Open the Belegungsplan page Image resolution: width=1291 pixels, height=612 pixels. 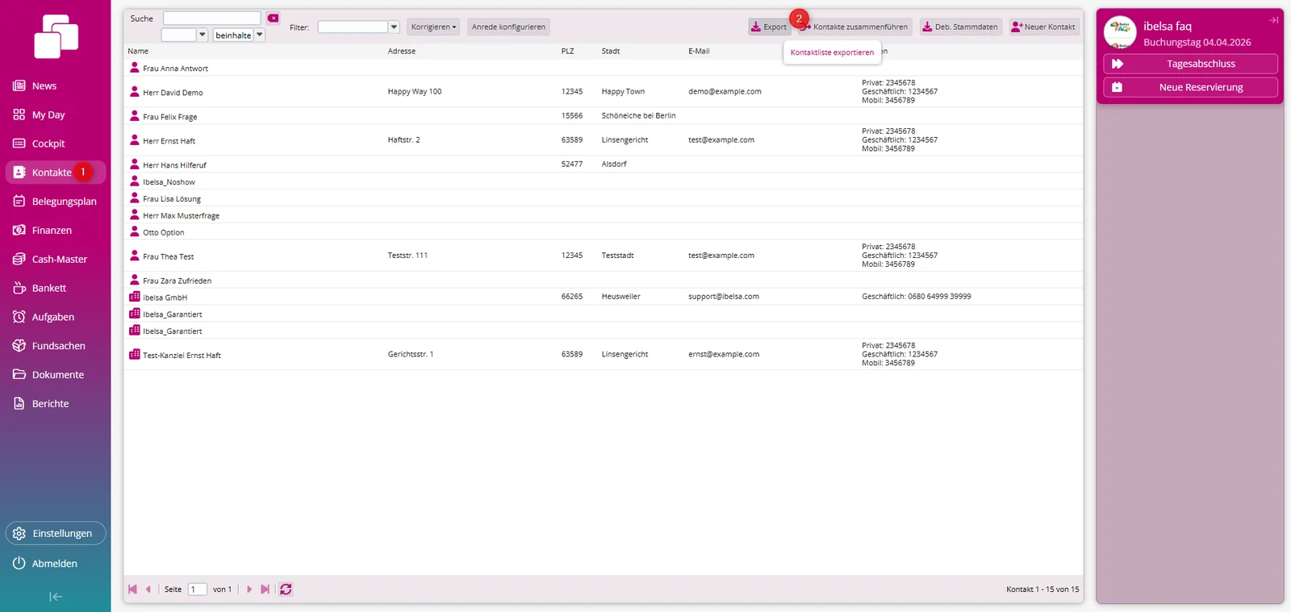[x=55, y=202]
